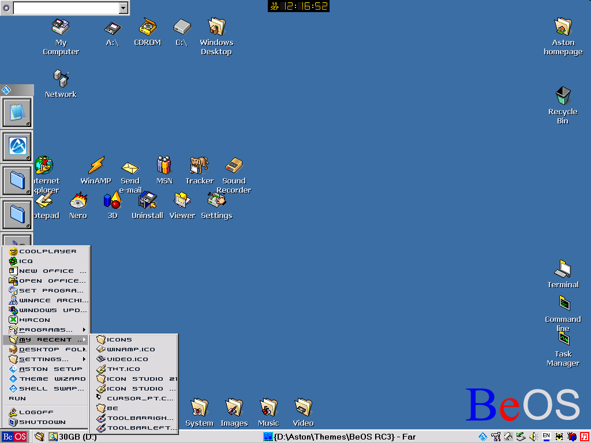Choose Run from the start menu

click(x=46, y=398)
